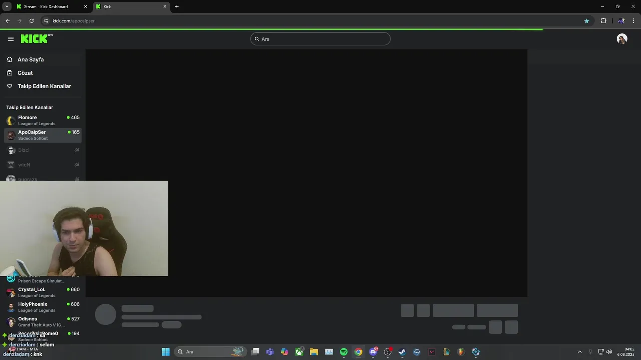Launch Microsoft Teams from taskbar

point(270,352)
